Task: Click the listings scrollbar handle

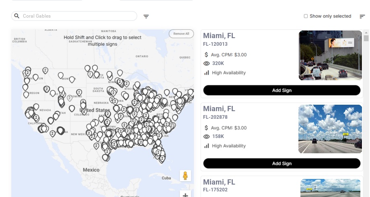Action: pos(366,39)
